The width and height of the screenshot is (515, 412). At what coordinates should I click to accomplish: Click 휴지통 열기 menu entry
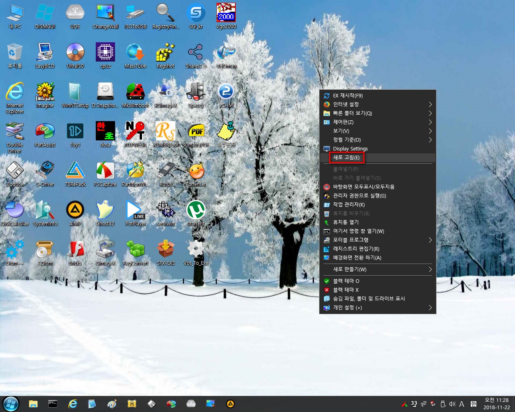[378, 222]
